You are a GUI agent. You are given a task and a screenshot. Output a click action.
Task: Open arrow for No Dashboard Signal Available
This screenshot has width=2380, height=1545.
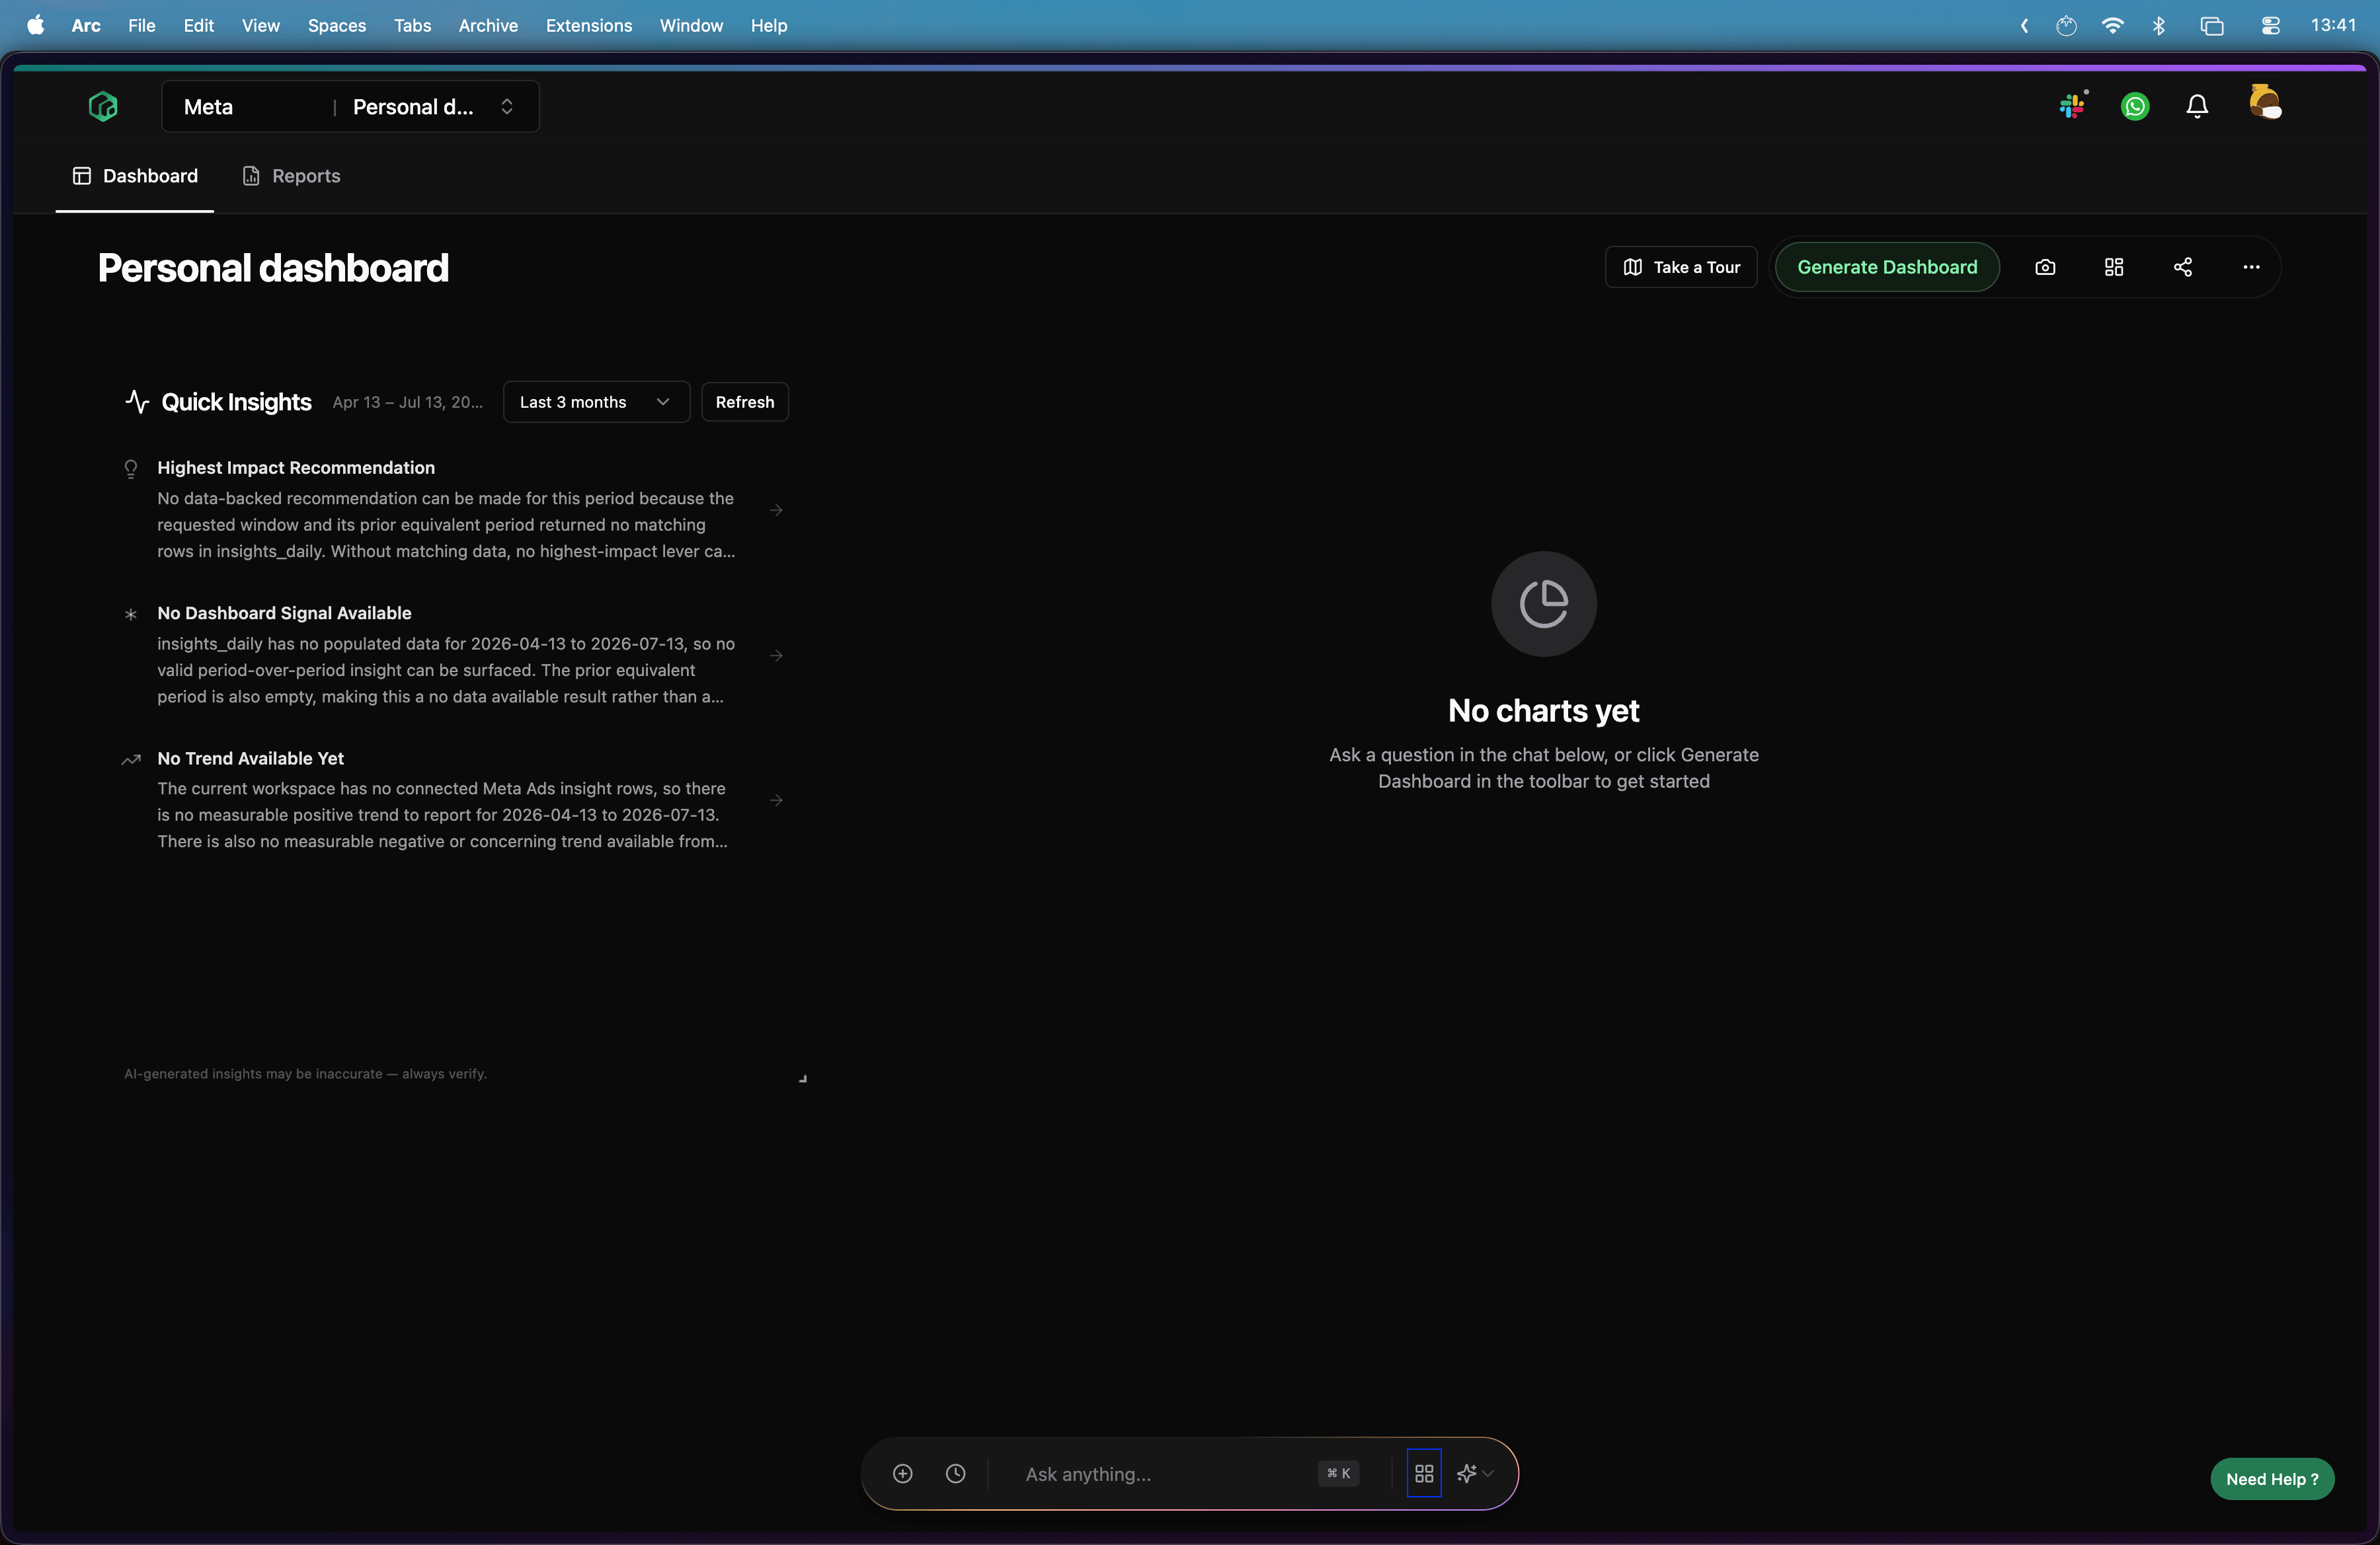pyautogui.click(x=776, y=656)
